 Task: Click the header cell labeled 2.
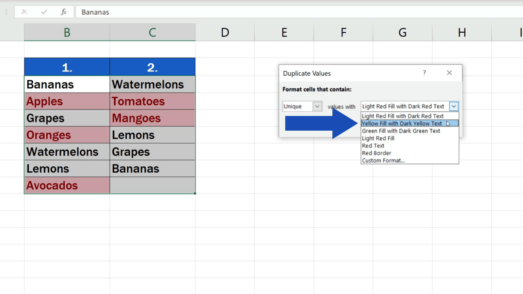pos(153,67)
